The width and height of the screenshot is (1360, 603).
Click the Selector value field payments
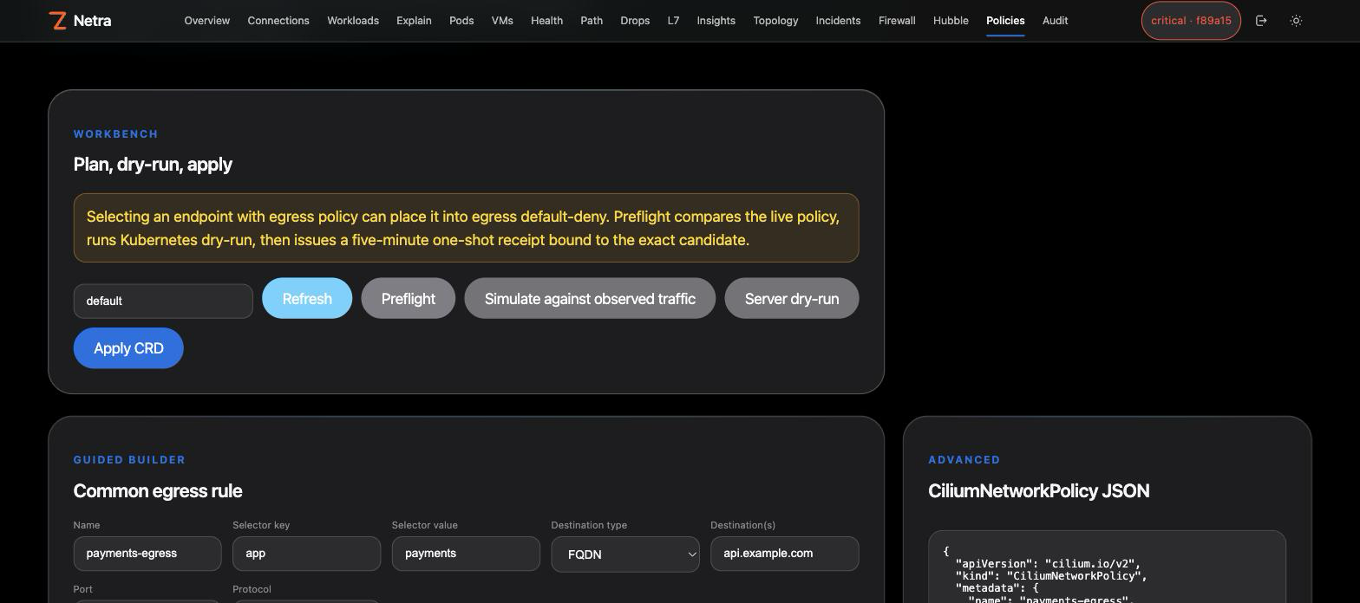(466, 554)
